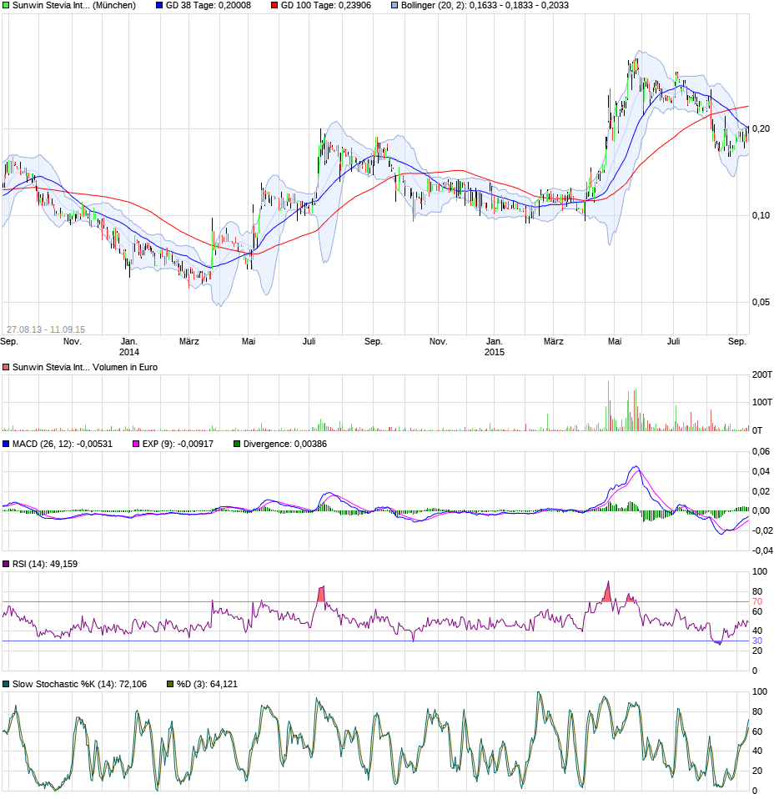Click the 0,20 price axis label
Screen dimensions: 784x799
(761, 129)
